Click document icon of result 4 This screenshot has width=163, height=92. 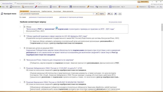coord(24,60)
